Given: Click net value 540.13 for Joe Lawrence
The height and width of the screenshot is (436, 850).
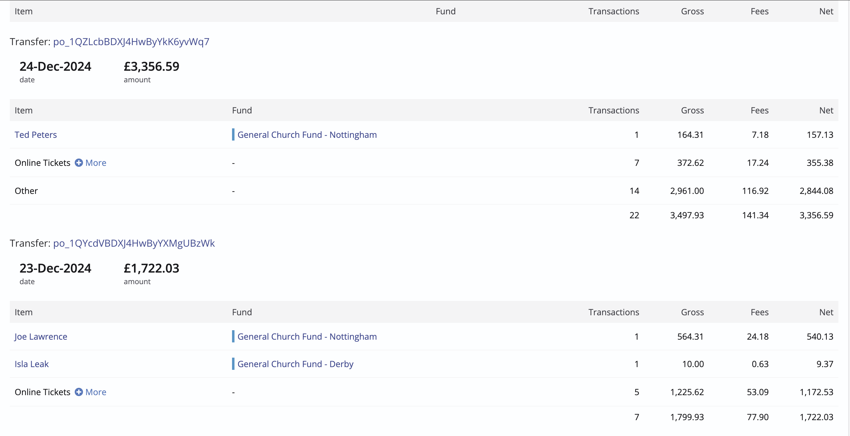Looking at the screenshot, I should pyautogui.click(x=820, y=337).
